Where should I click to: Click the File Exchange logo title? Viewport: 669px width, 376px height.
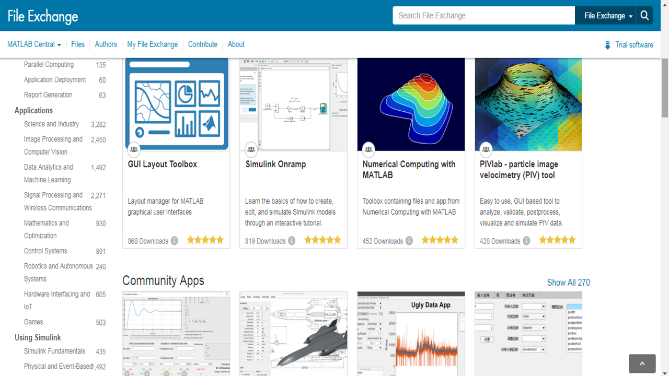click(43, 16)
